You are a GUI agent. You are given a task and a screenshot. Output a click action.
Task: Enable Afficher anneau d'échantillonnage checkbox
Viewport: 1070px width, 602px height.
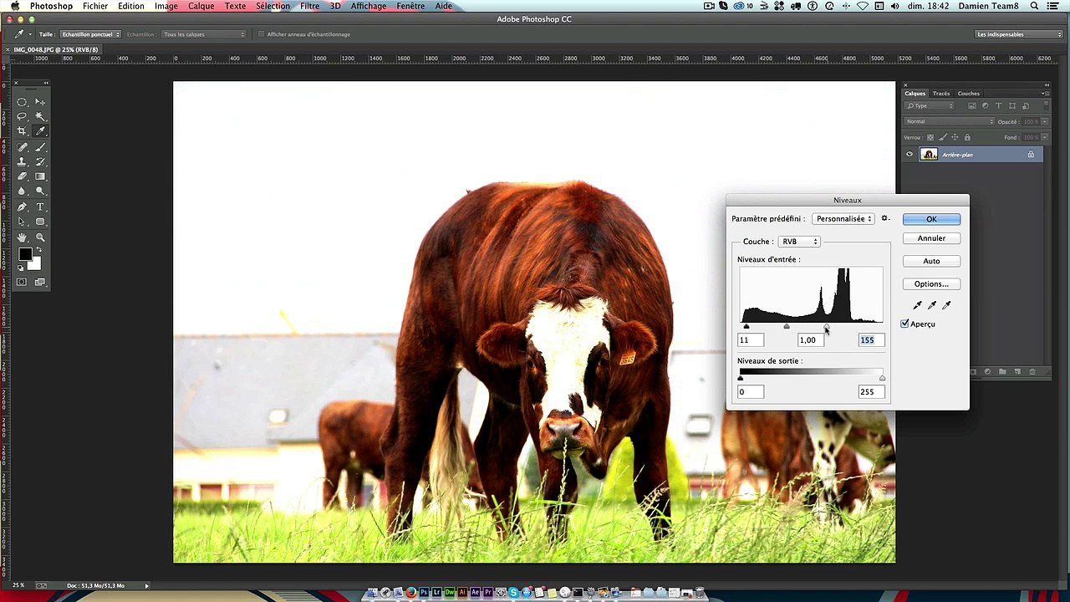261,34
